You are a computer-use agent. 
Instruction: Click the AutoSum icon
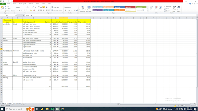(x=168, y=6)
